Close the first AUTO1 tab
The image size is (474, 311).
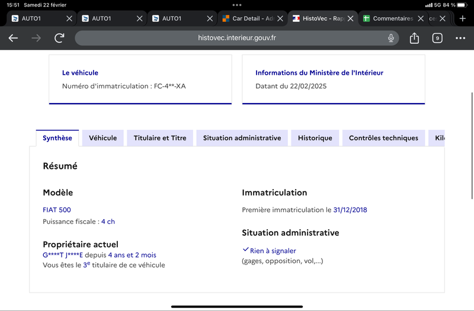coord(69,18)
